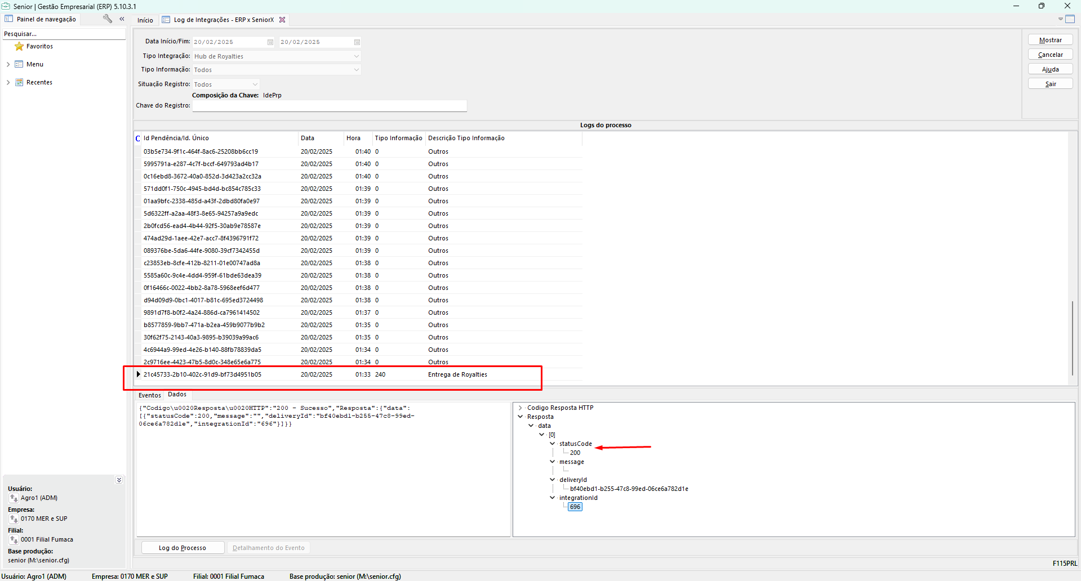Collapse the data tree node

(531, 426)
